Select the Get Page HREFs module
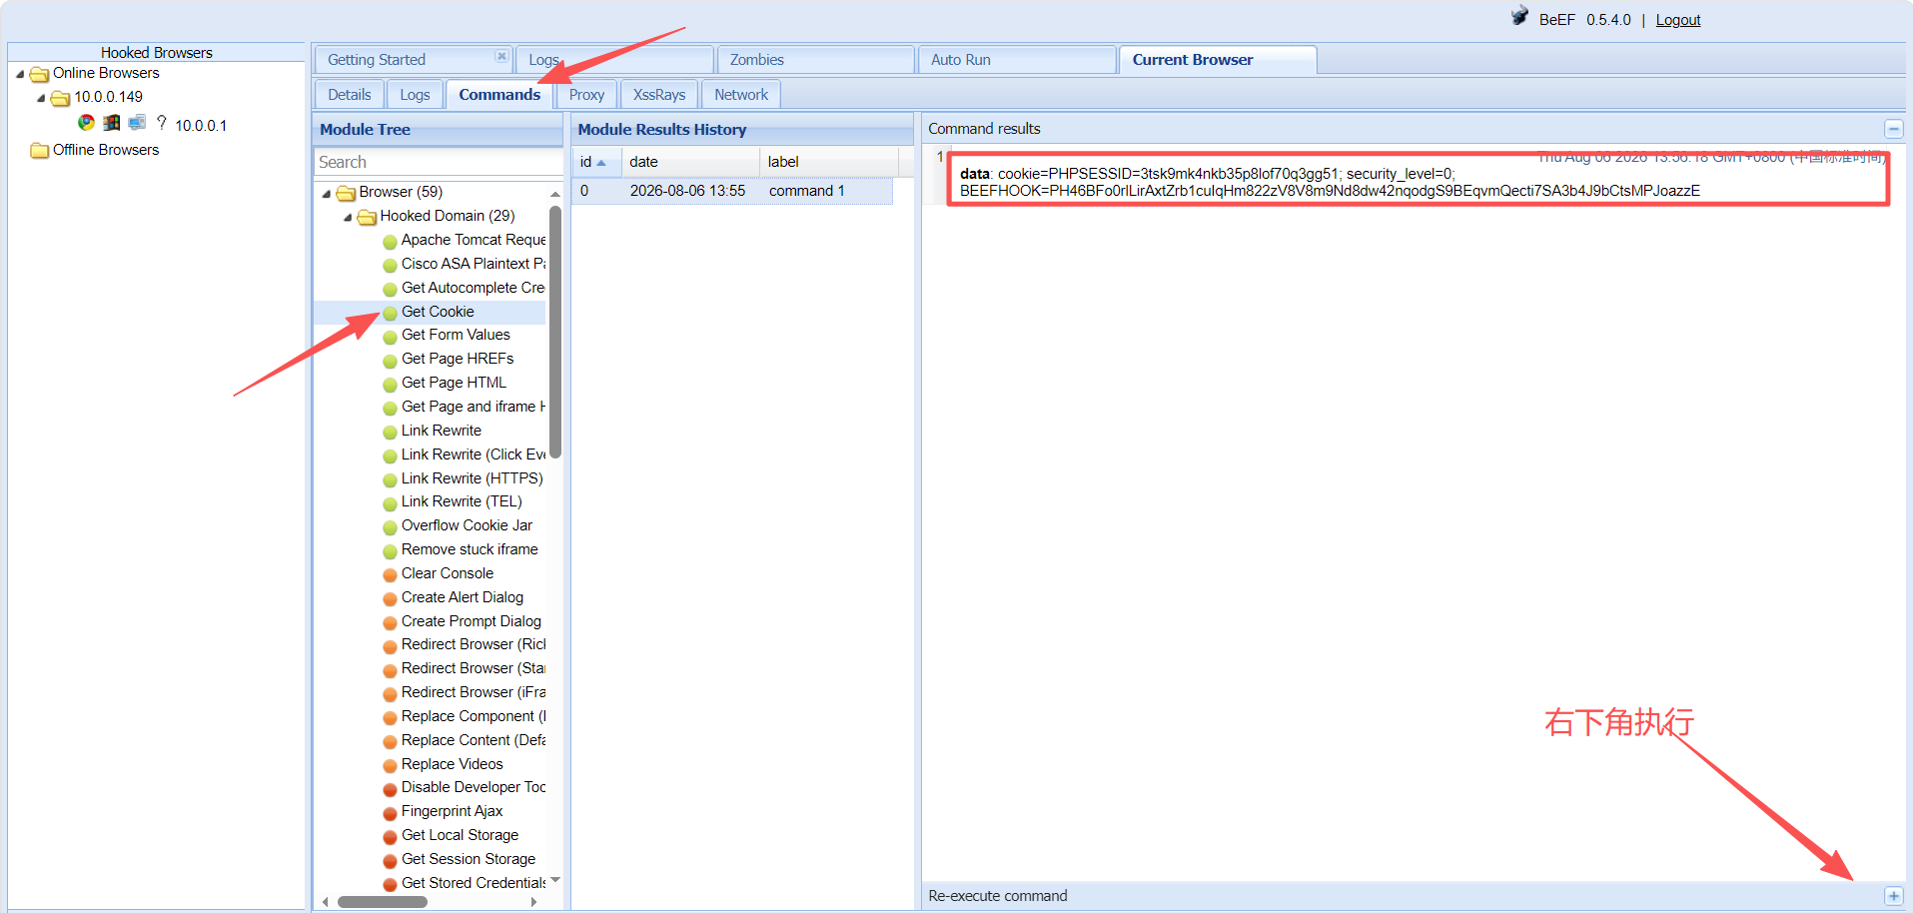The height and width of the screenshot is (913, 1913). tap(458, 359)
